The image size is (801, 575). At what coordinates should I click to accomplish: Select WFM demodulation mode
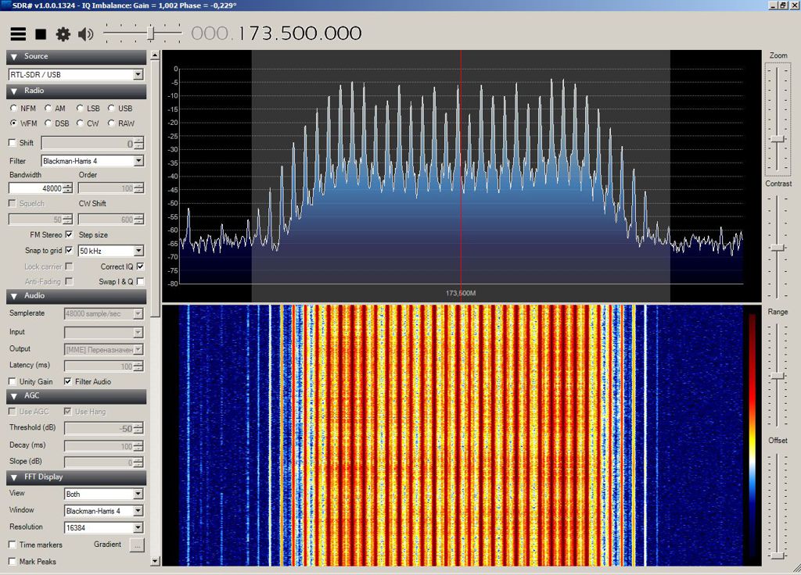(14, 123)
